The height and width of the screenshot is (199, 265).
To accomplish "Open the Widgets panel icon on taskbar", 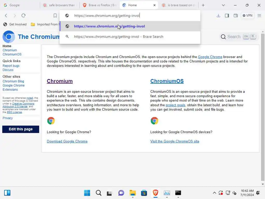I will pyautogui.click(x=7, y=193).
